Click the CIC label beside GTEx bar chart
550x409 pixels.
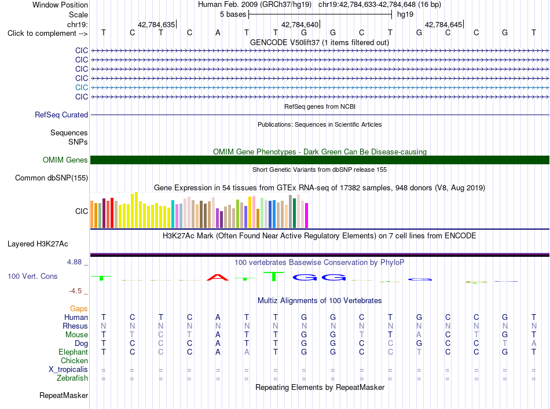(x=82, y=211)
